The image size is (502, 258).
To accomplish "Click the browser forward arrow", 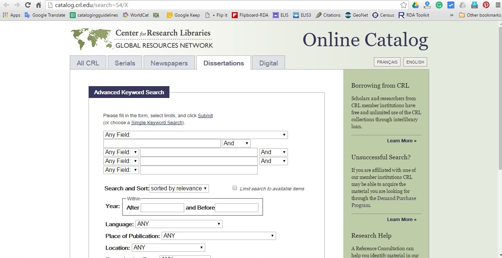I will 17,5.
